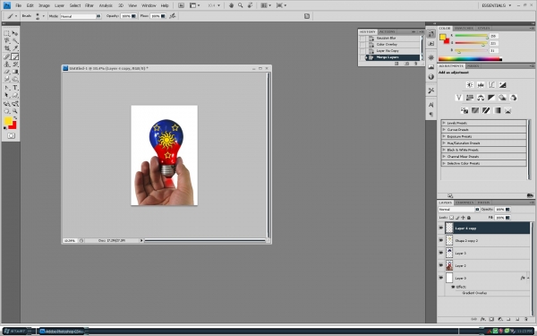Open the brush Mode dropdown in options bar
This screenshot has width=537, height=336.
click(81, 16)
